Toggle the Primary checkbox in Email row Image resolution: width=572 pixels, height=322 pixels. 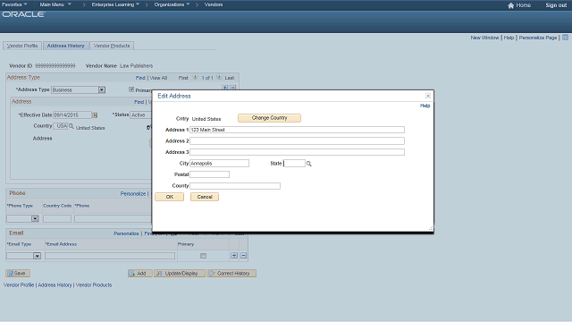[x=203, y=256]
